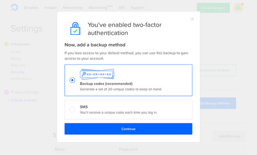Open the Networking menu
Image resolution: width=257 pixels, height=155 pixels.
(x=72, y=7)
